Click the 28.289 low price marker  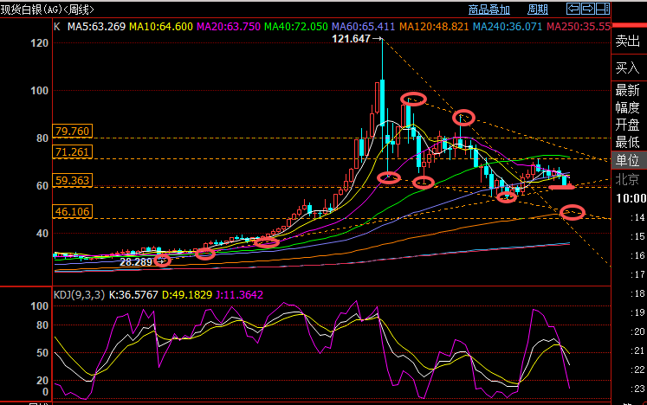[x=136, y=262]
